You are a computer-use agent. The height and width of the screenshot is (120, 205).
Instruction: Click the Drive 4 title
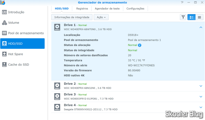(x=70, y=105)
